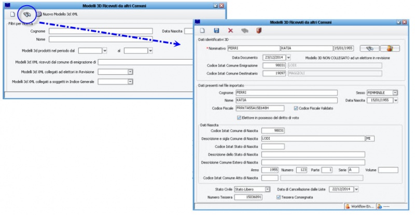
Task: Click the Descrizione dello Stato di Nascita field
Action: 313,155
